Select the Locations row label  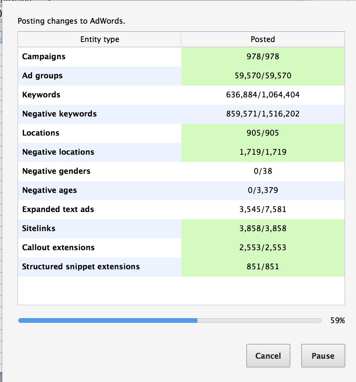point(40,133)
